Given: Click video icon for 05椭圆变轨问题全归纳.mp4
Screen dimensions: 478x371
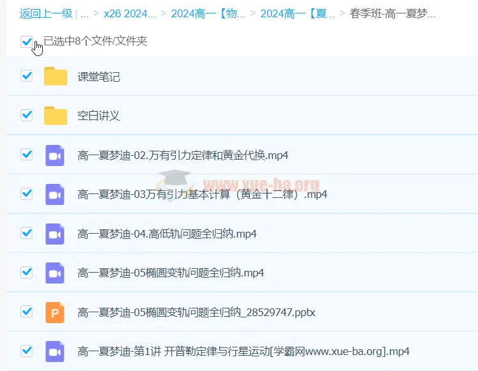Looking at the screenshot, I should (55, 273).
